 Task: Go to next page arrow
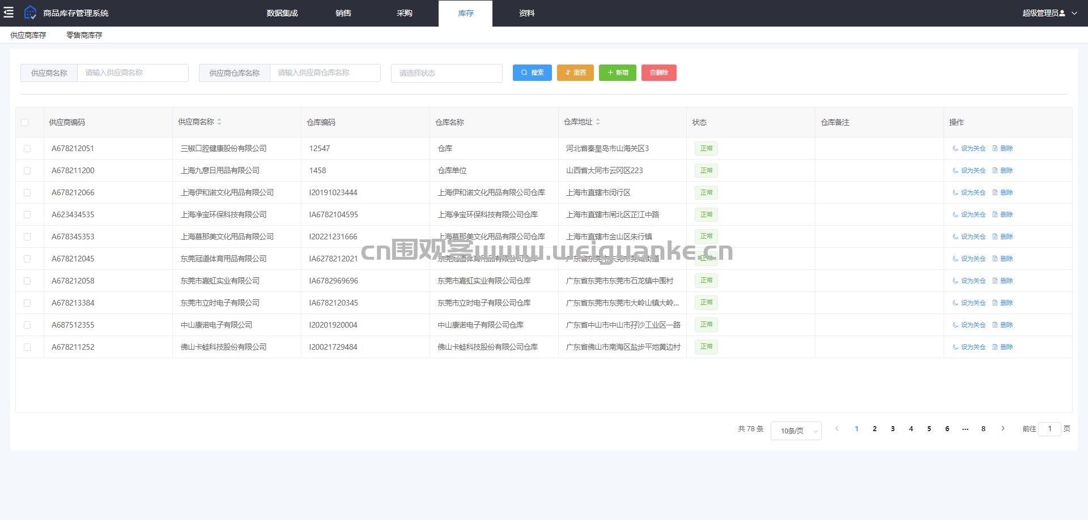point(1003,428)
